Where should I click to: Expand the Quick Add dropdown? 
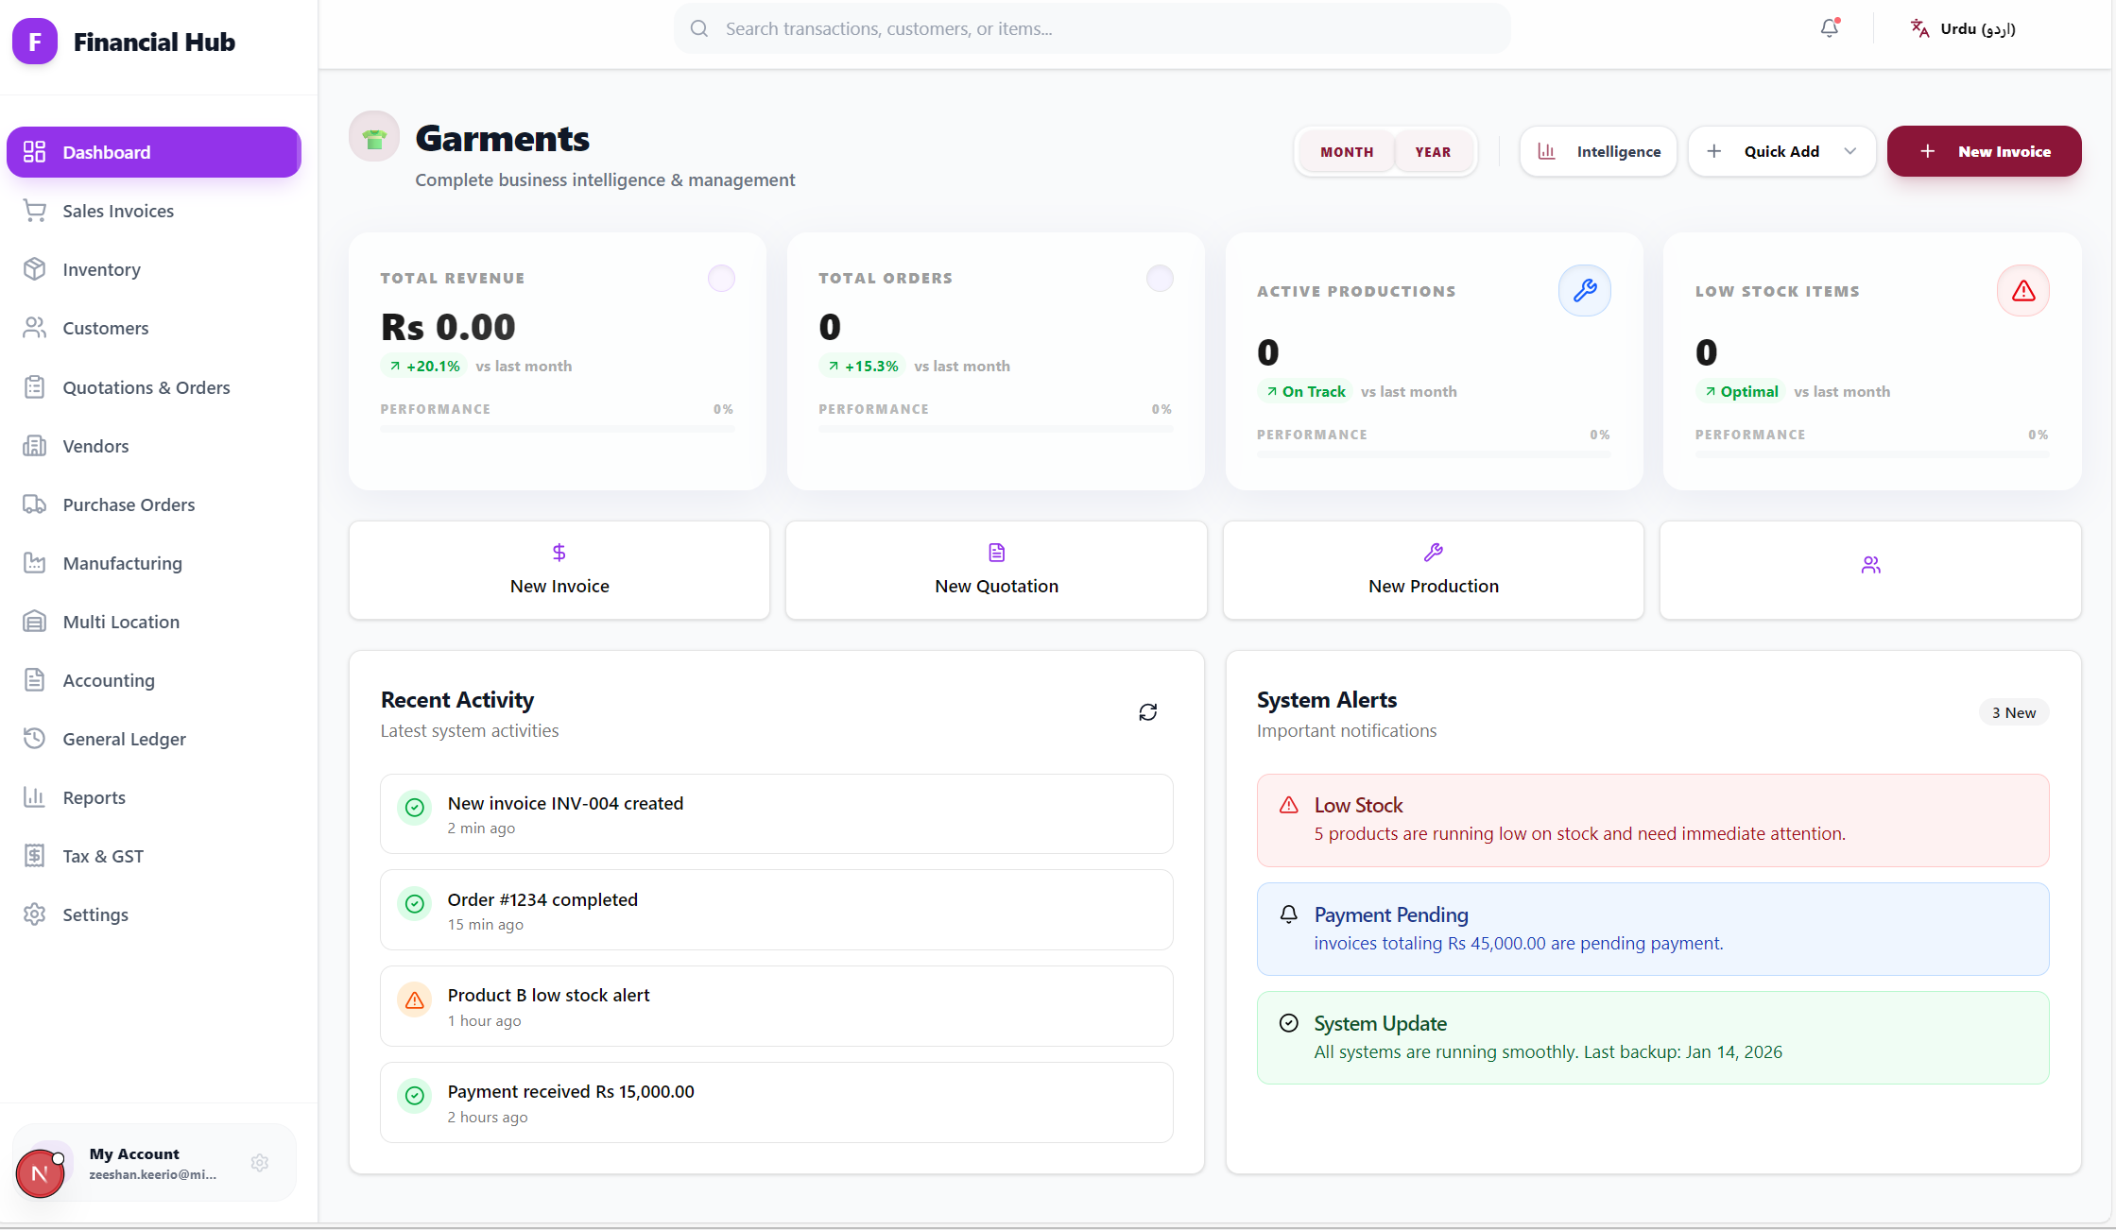point(1781,151)
